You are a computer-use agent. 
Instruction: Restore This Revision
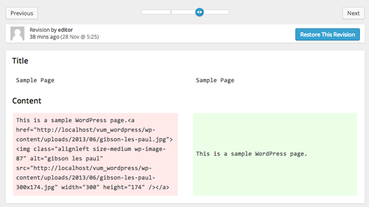[327, 35]
